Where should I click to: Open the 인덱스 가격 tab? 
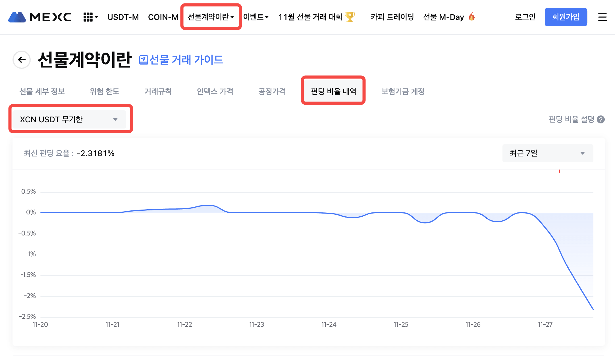point(215,91)
